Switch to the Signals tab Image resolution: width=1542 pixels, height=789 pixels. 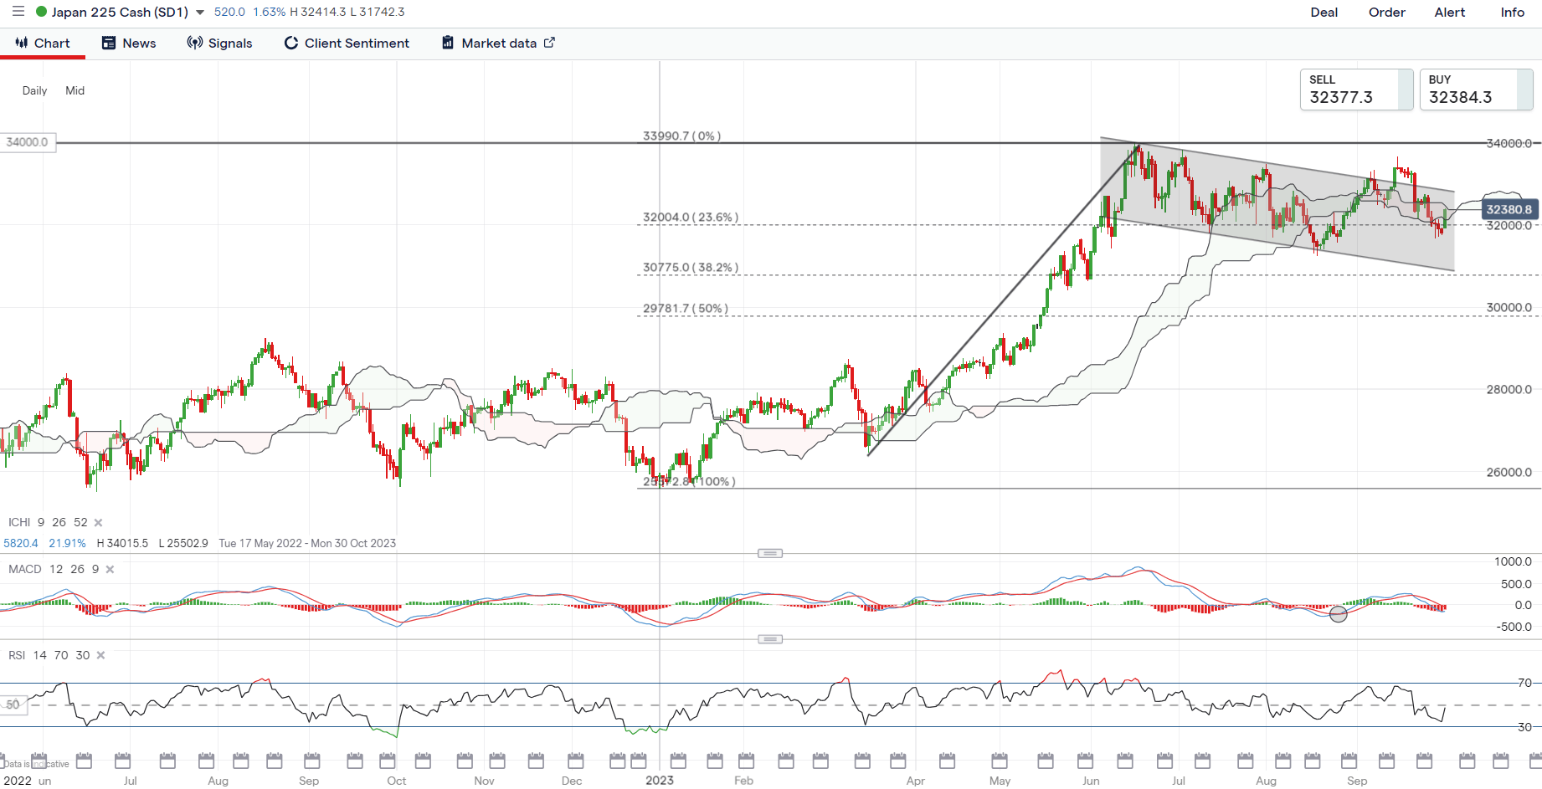click(219, 44)
